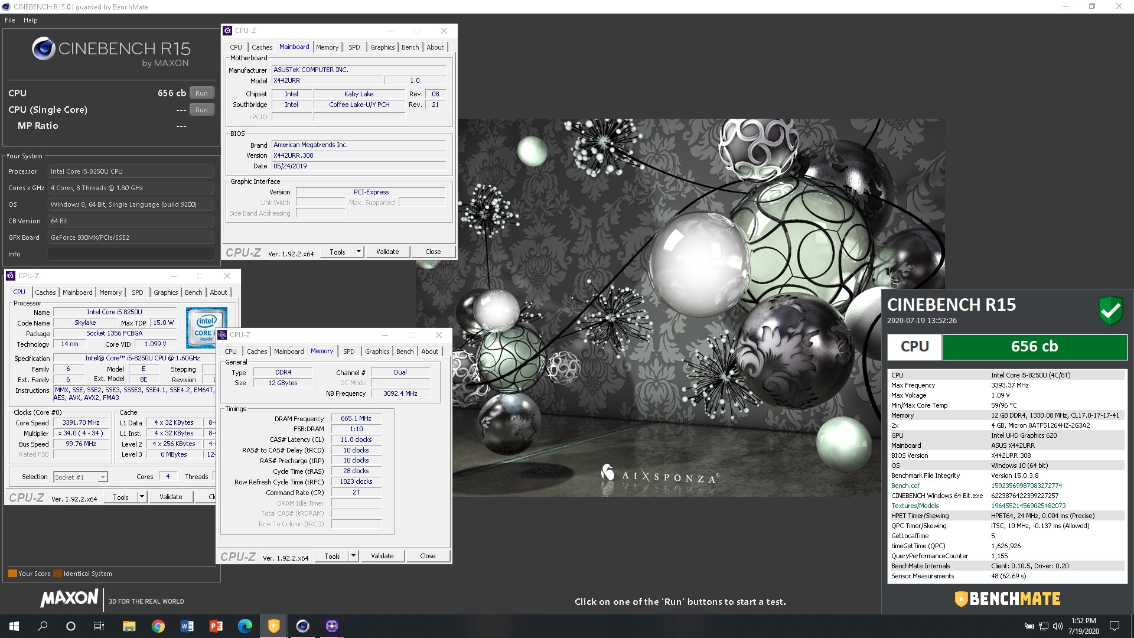Screen dimensions: 1134x638
Task: Click the Intel Core i5 logo in CPU-Z
Action: tap(206, 327)
